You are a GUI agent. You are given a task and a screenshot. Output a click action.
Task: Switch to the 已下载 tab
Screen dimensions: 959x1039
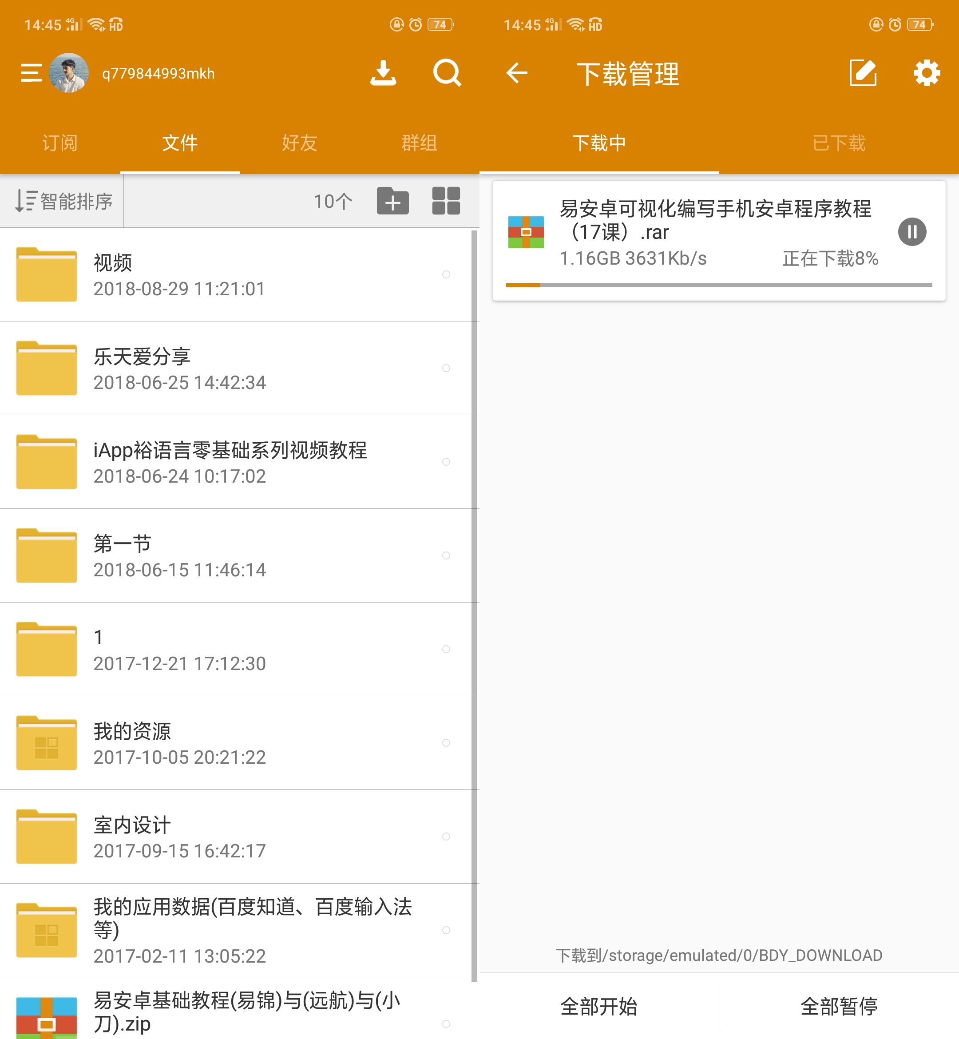[837, 143]
